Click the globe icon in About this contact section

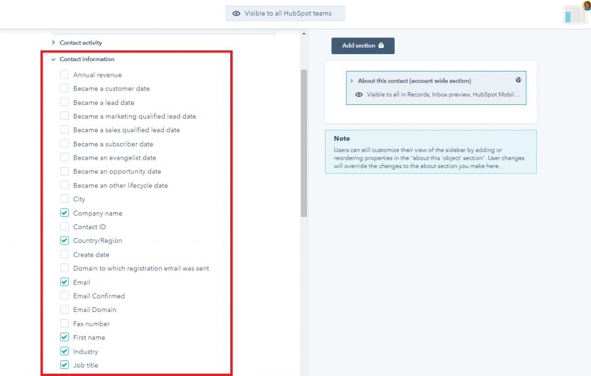519,80
